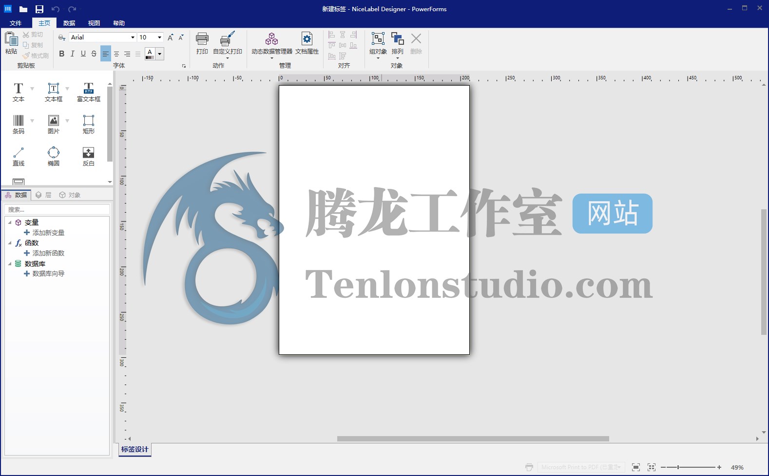The image size is (769, 476).
Task: Click the Save icon in title bar
Action: [x=39, y=9]
